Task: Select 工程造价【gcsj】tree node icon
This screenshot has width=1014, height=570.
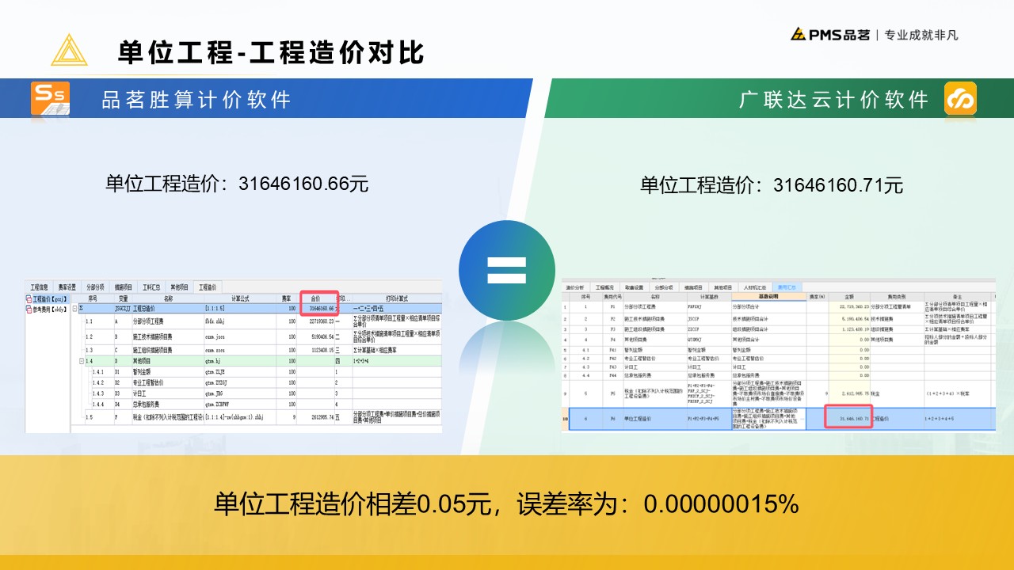Action: (29, 299)
